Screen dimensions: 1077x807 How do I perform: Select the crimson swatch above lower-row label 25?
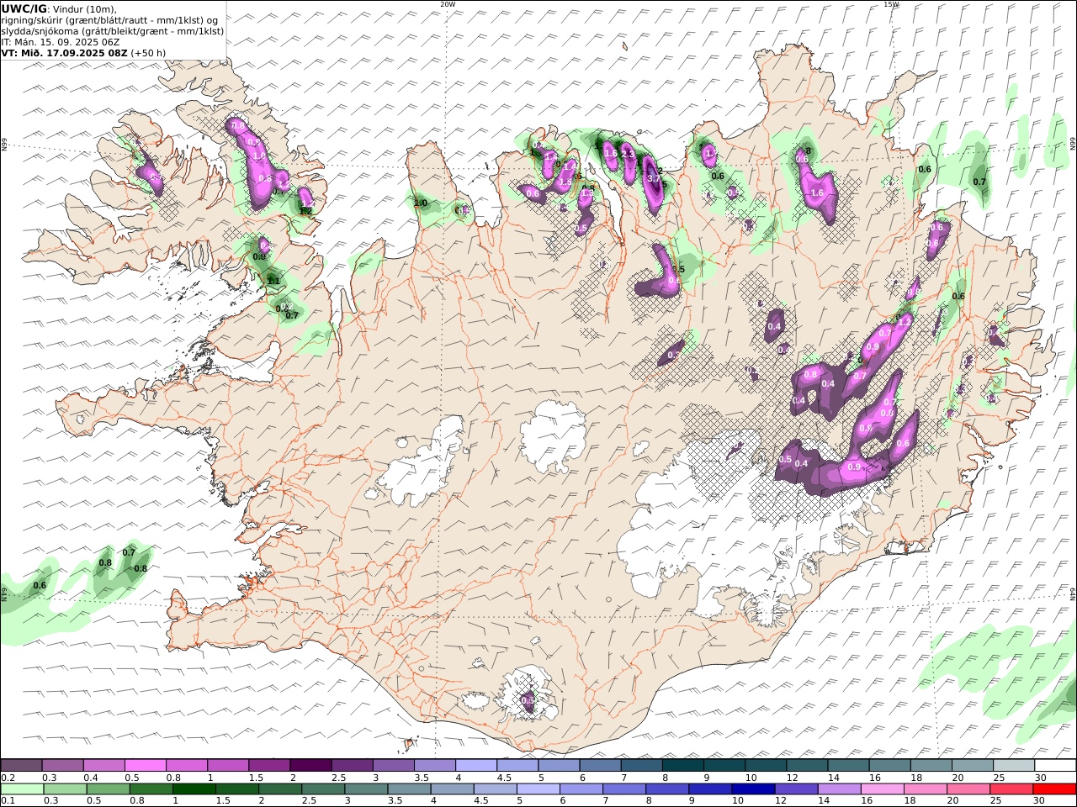tap(1010, 789)
